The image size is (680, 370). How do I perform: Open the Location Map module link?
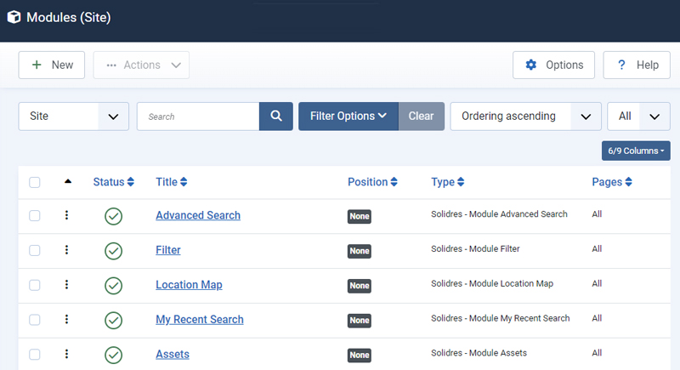[189, 285]
